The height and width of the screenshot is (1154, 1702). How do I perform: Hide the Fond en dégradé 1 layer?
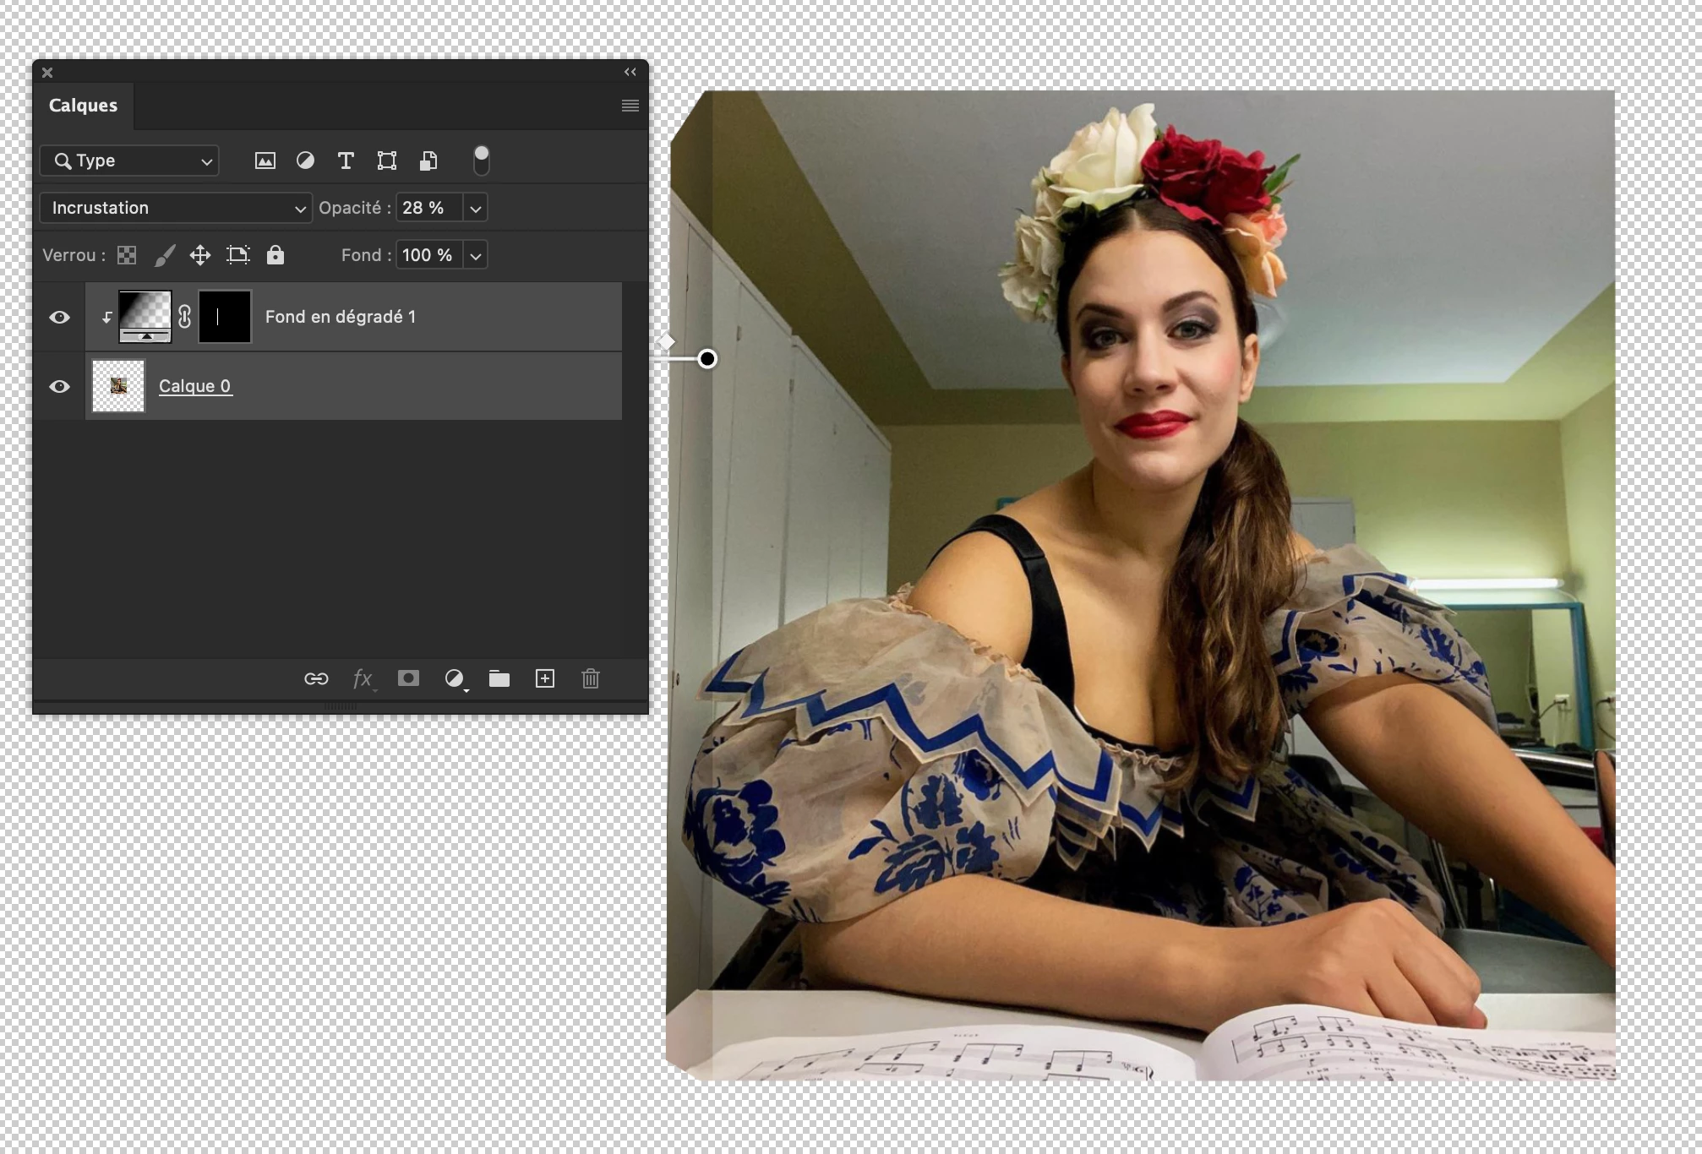(x=59, y=318)
